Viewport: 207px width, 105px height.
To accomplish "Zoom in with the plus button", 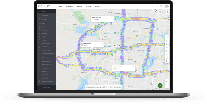I will pyautogui.click(x=167, y=82).
